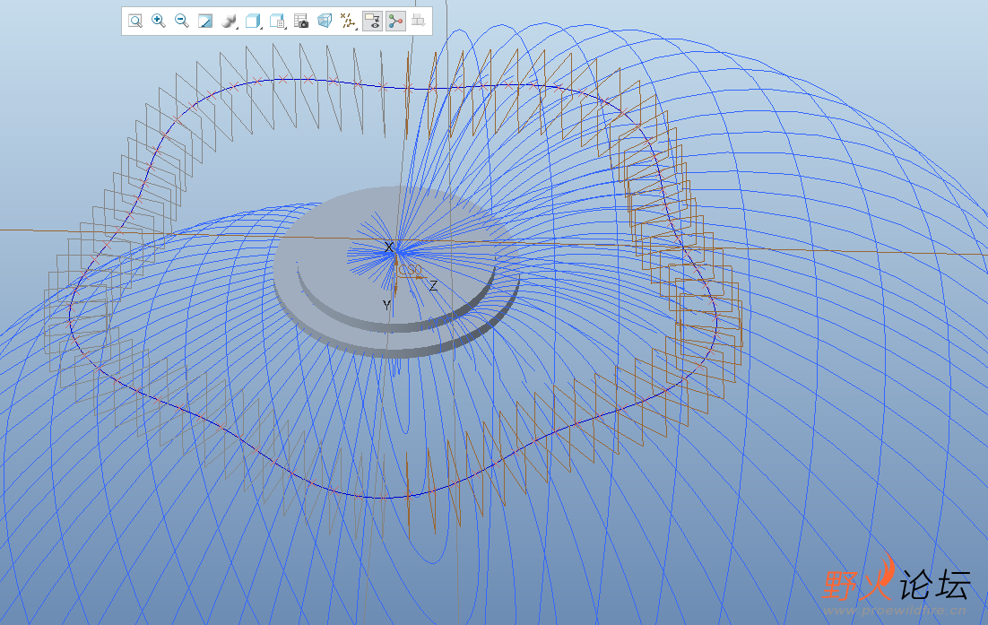The image size is (988, 625).
Task: Zoom in with the plus magnifier
Action: pos(159,21)
